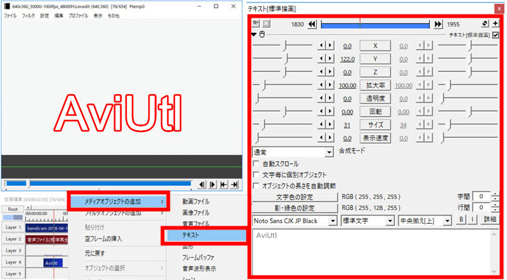Click the blue frame range bar in text dialog
Screen dimensions: 507x280
pyautogui.click(x=375, y=24)
